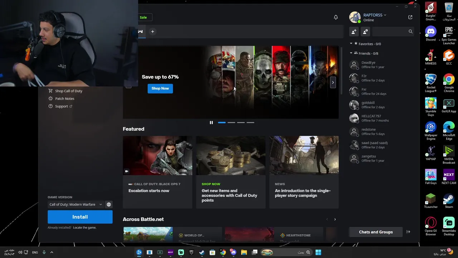458x258 pixels.
Task: Open Chats and Groups button
Action: point(376,232)
